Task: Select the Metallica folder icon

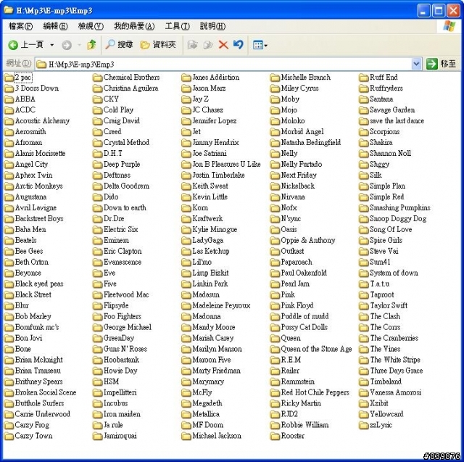Action: click(186, 414)
